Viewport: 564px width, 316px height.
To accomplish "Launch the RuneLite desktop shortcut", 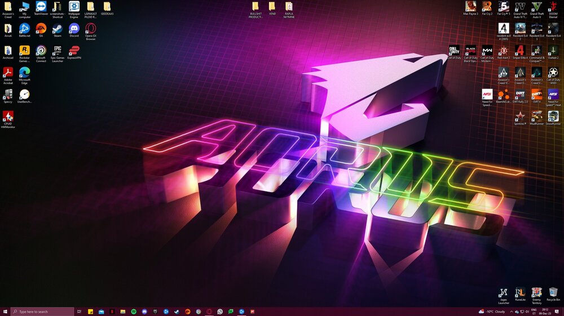I will (x=520, y=294).
